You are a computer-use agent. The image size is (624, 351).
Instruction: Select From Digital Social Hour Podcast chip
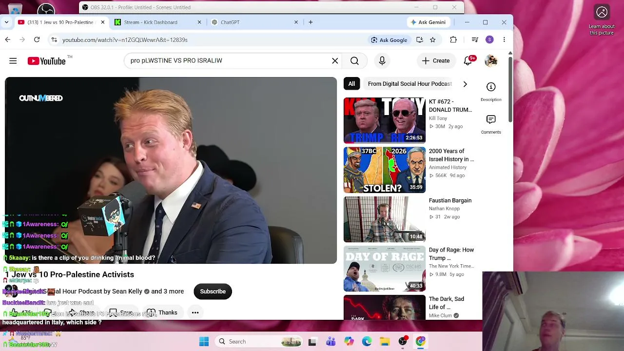pos(410,84)
